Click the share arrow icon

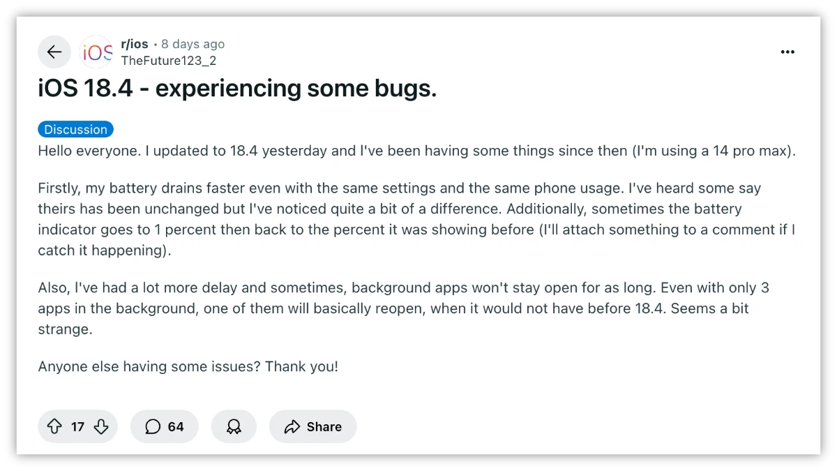click(292, 426)
